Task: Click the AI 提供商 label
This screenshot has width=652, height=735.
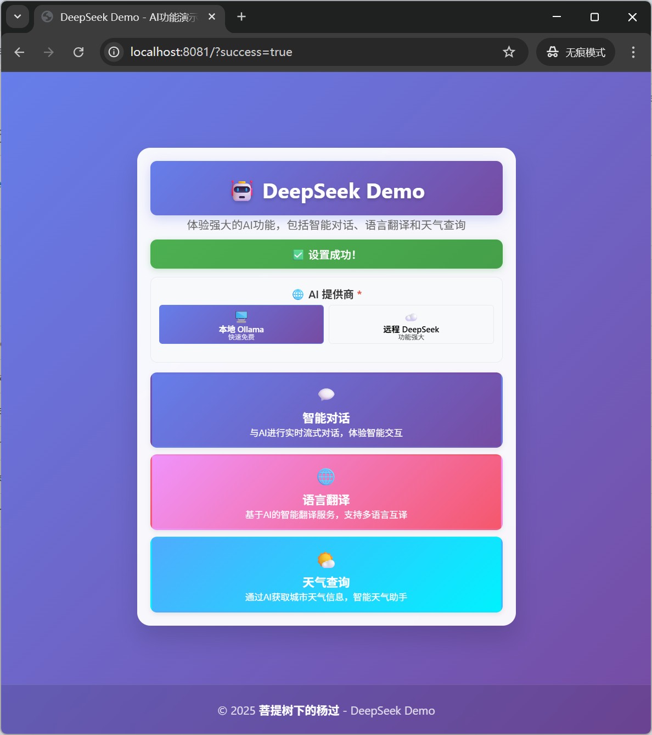Action: pos(331,294)
